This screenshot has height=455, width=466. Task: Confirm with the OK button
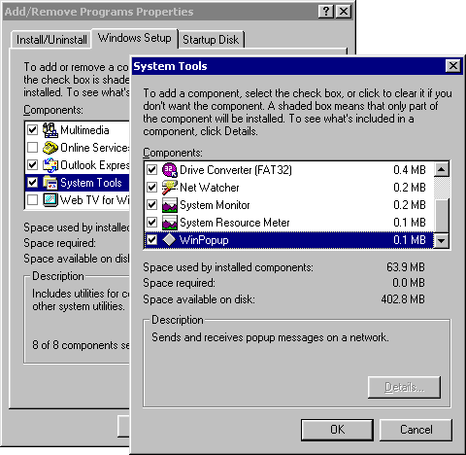[337, 430]
